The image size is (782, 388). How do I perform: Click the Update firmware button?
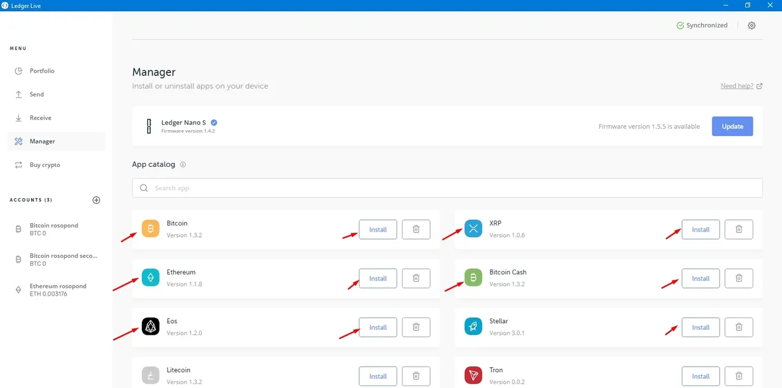pos(733,126)
